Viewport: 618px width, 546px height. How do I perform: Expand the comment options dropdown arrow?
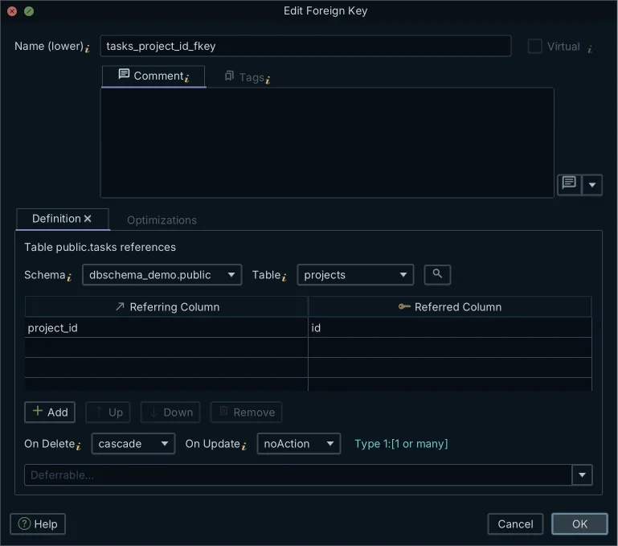(x=592, y=184)
